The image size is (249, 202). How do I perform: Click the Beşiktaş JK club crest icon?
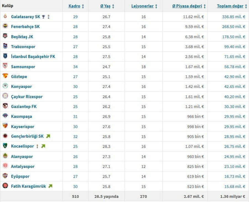point(5,36)
